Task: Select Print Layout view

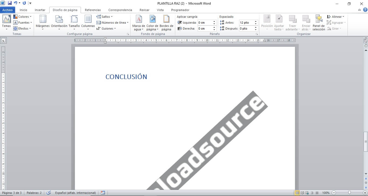Action: (x=297, y=193)
